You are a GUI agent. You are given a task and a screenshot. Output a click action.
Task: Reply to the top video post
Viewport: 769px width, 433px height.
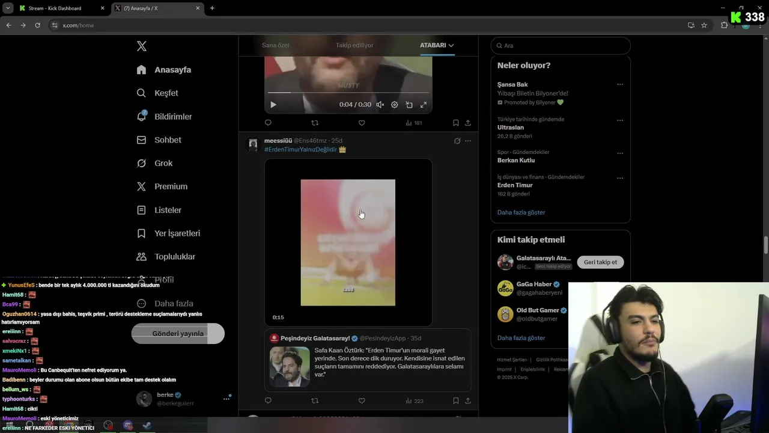click(268, 123)
